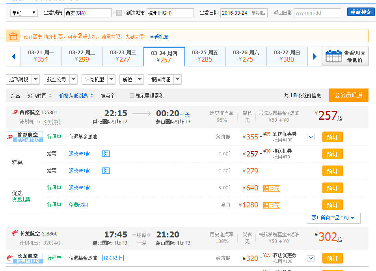Click the swap cities icon between city fields
Image resolution: width=376 pixels, height=271 pixels.
(x=119, y=13)
